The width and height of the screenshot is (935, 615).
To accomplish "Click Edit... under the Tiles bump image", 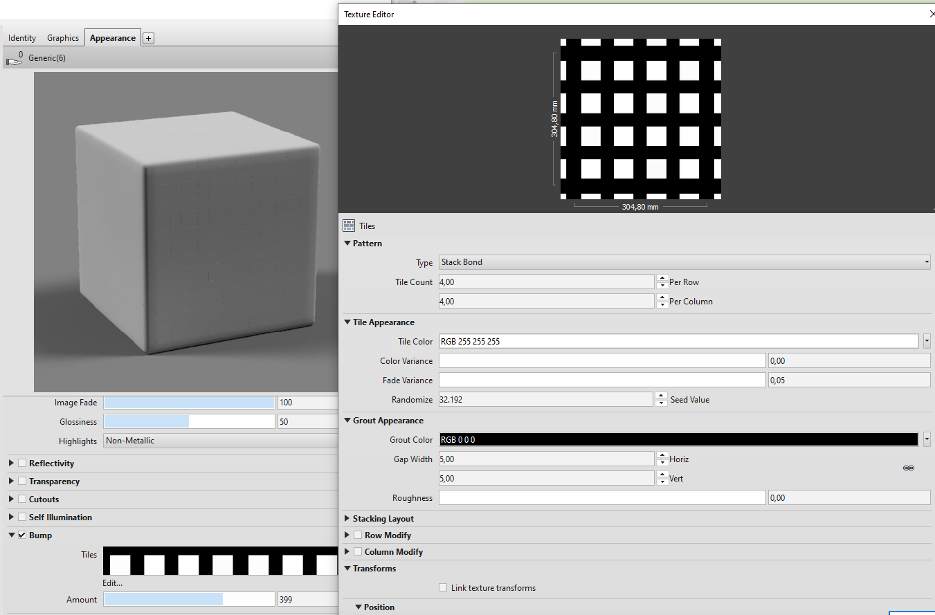I will click(x=113, y=583).
